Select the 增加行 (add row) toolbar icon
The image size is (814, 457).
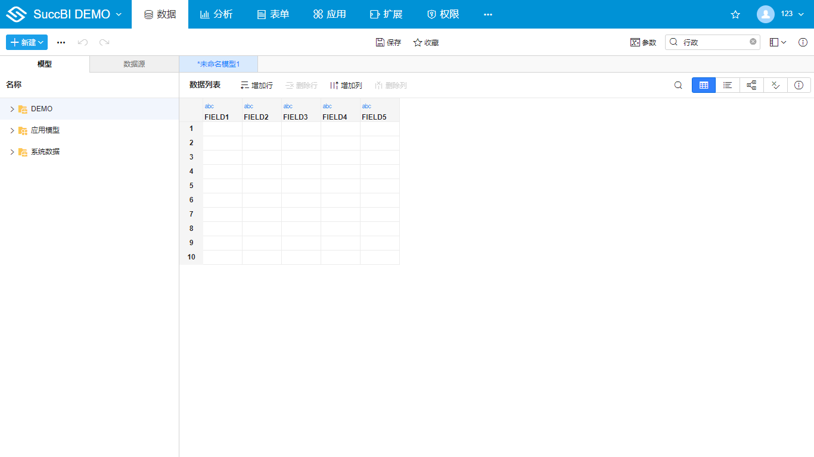coord(256,84)
